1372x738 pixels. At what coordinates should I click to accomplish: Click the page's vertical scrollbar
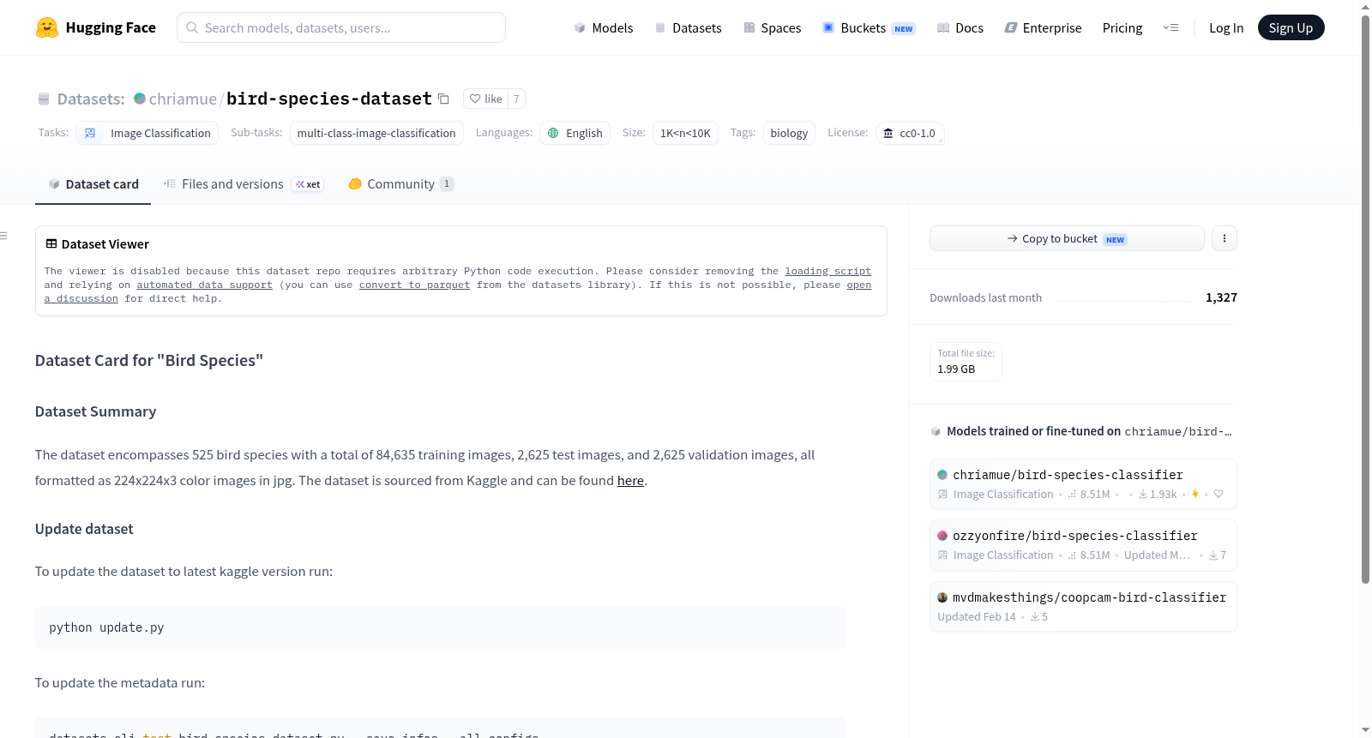click(x=1365, y=298)
